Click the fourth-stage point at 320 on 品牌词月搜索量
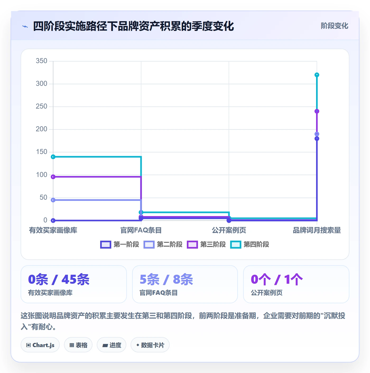 (x=317, y=75)
